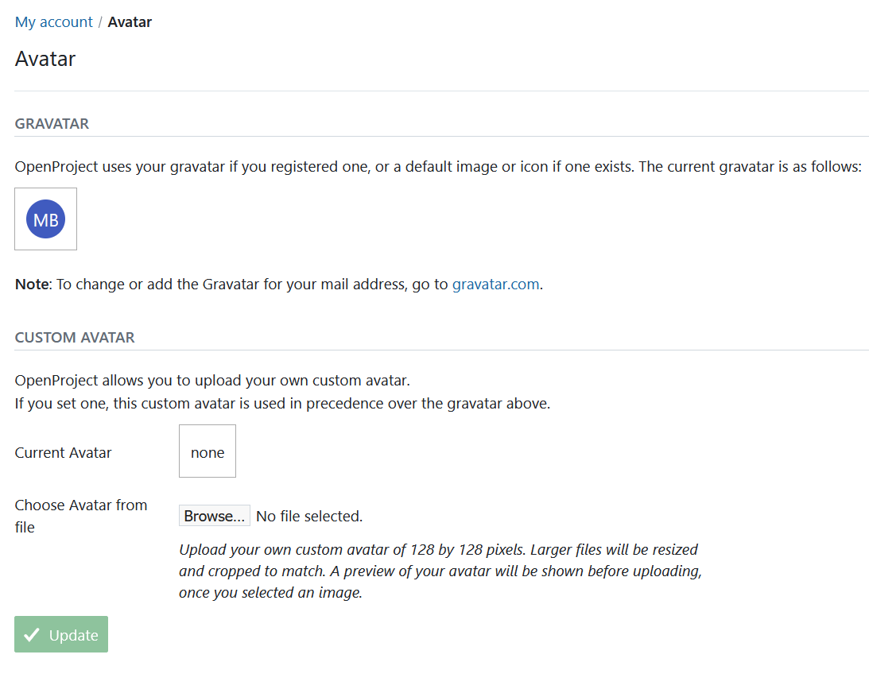Select the GRAVATAR section heading

pos(52,124)
